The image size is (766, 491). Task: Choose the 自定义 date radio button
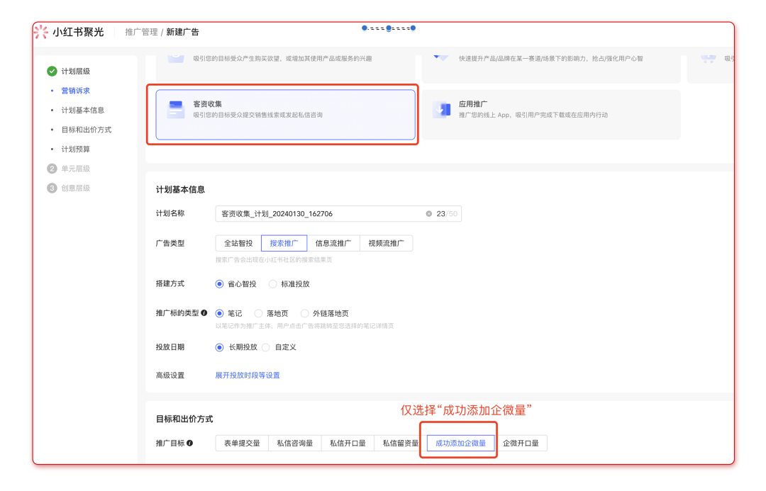click(x=266, y=347)
